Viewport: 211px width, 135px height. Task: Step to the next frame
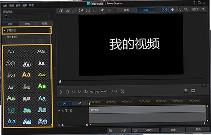pos(79,92)
